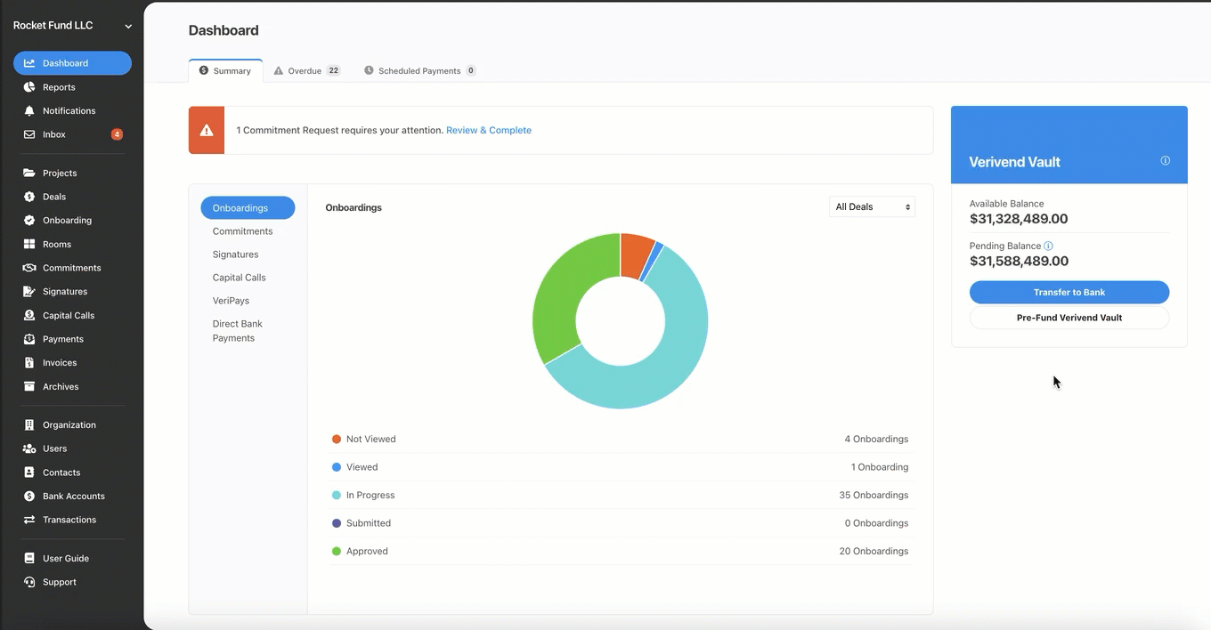Click the green Approved legend dot

coord(337,551)
